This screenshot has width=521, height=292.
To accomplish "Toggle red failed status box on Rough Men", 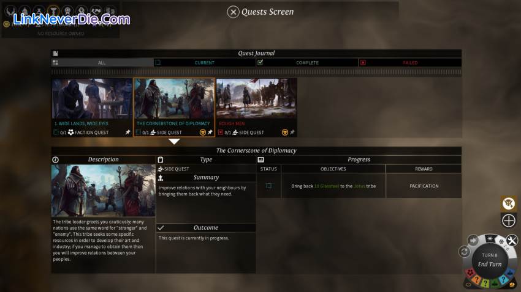I will click(221, 132).
